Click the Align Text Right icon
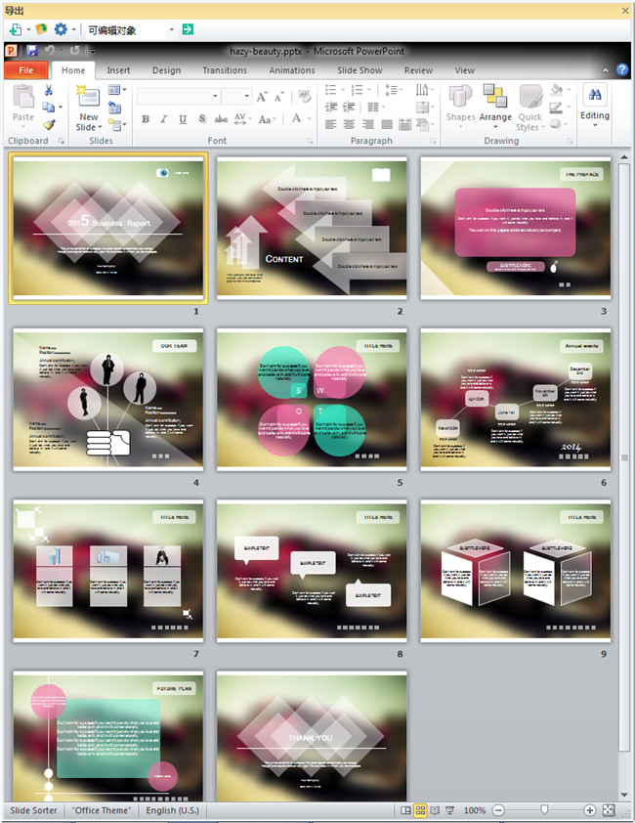The width and height of the screenshot is (635, 823). pos(368,124)
